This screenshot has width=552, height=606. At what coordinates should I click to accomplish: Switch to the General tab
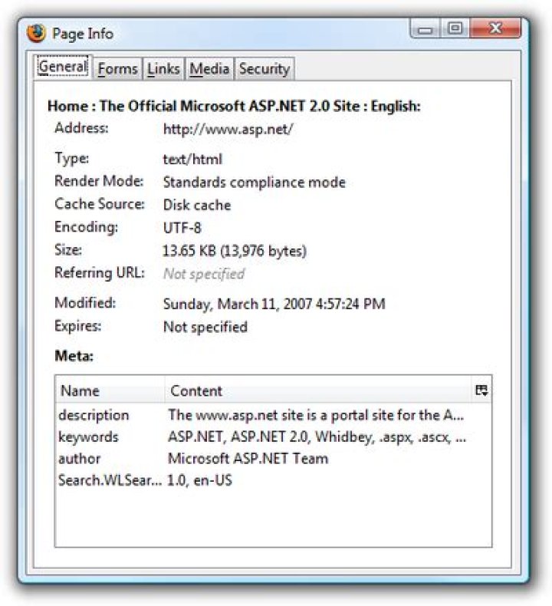[x=63, y=67]
